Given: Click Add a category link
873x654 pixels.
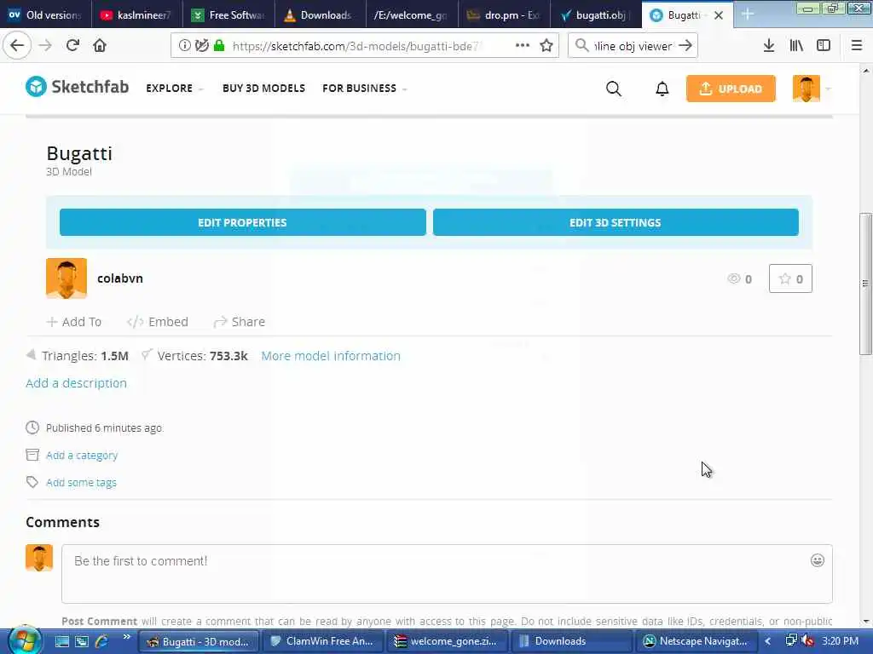Looking at the screenshot, I should [82, 456].
